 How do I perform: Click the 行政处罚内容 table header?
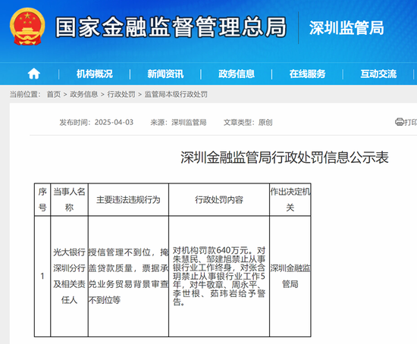(x=219, y=199)
